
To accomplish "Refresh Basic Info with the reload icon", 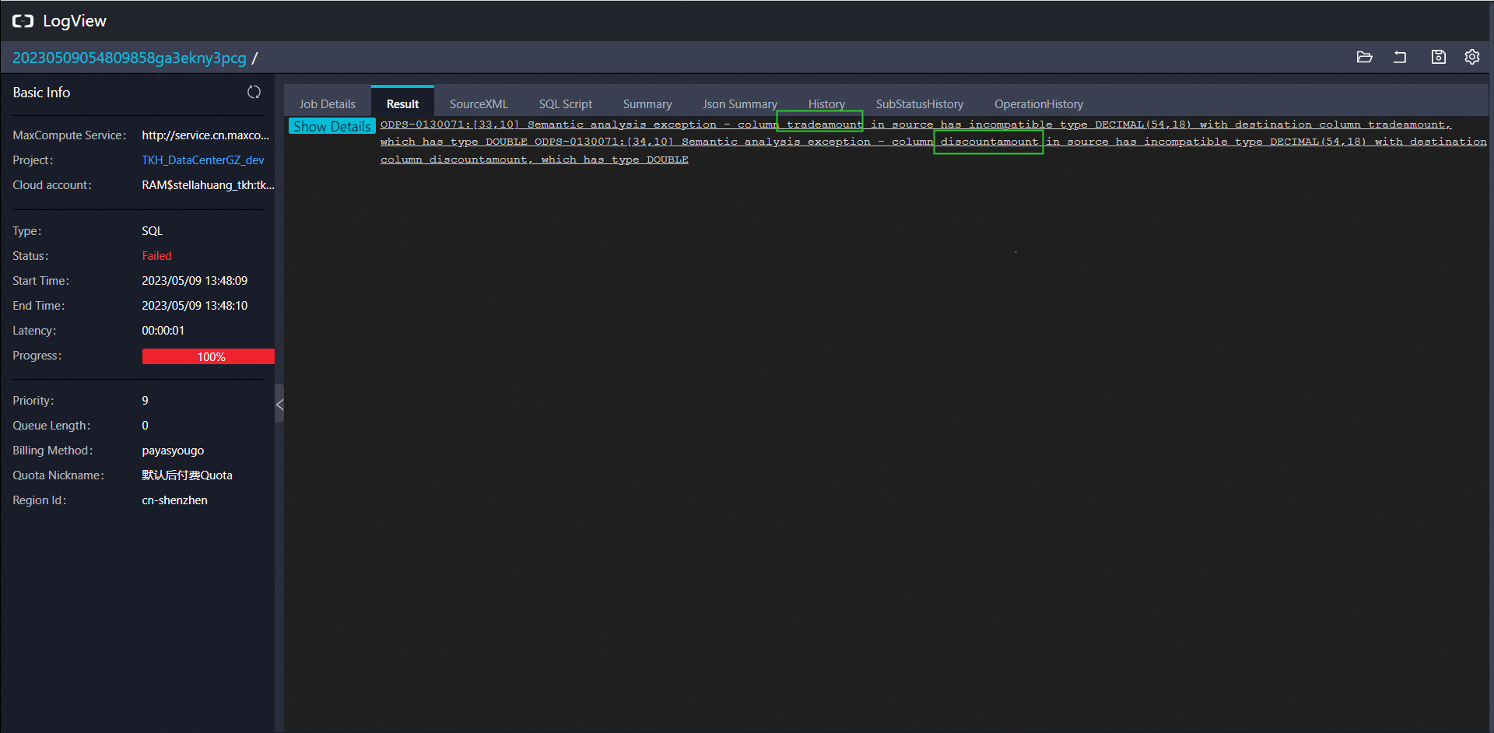I will (x=254, y=92).
